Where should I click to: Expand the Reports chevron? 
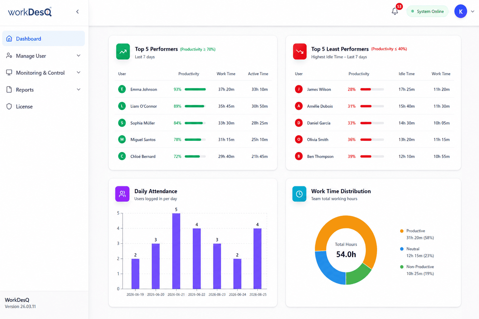79,89
